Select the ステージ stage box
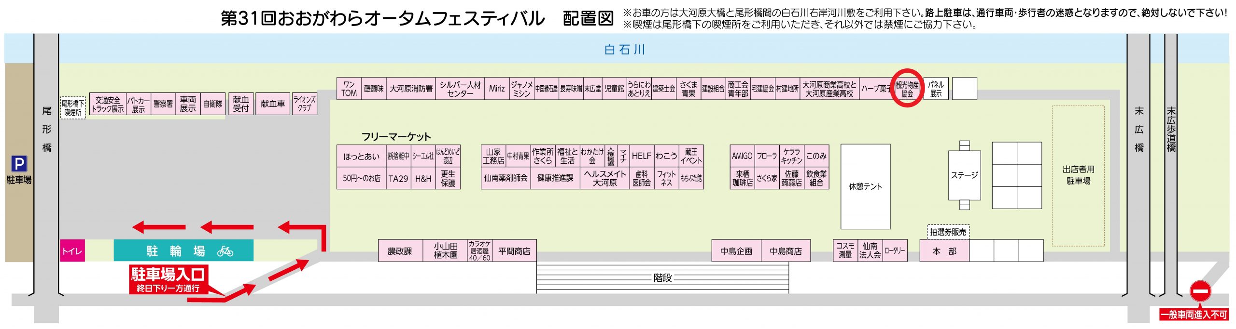 (965, 175)
